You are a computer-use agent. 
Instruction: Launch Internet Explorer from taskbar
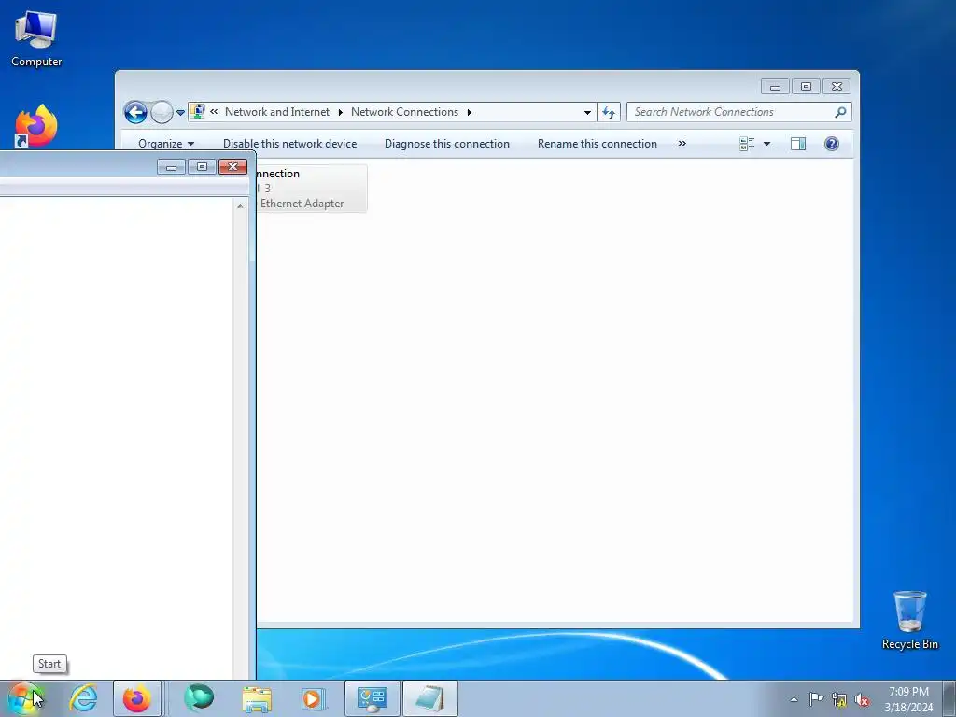(83, 698)
